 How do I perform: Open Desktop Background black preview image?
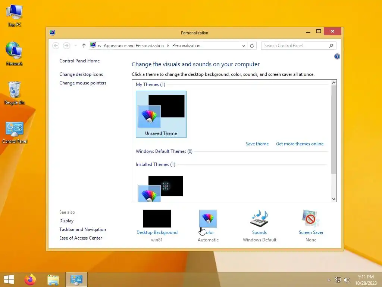point(157,218)
